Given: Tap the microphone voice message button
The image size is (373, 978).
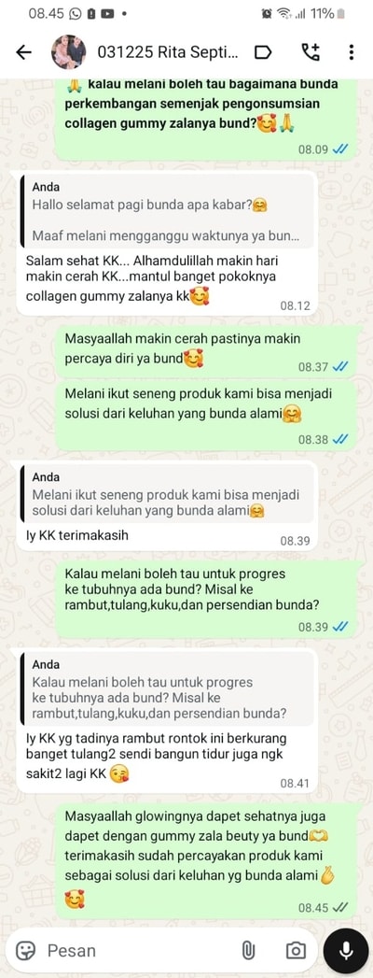Looking at the screenshot, I should tap(347, 950).
